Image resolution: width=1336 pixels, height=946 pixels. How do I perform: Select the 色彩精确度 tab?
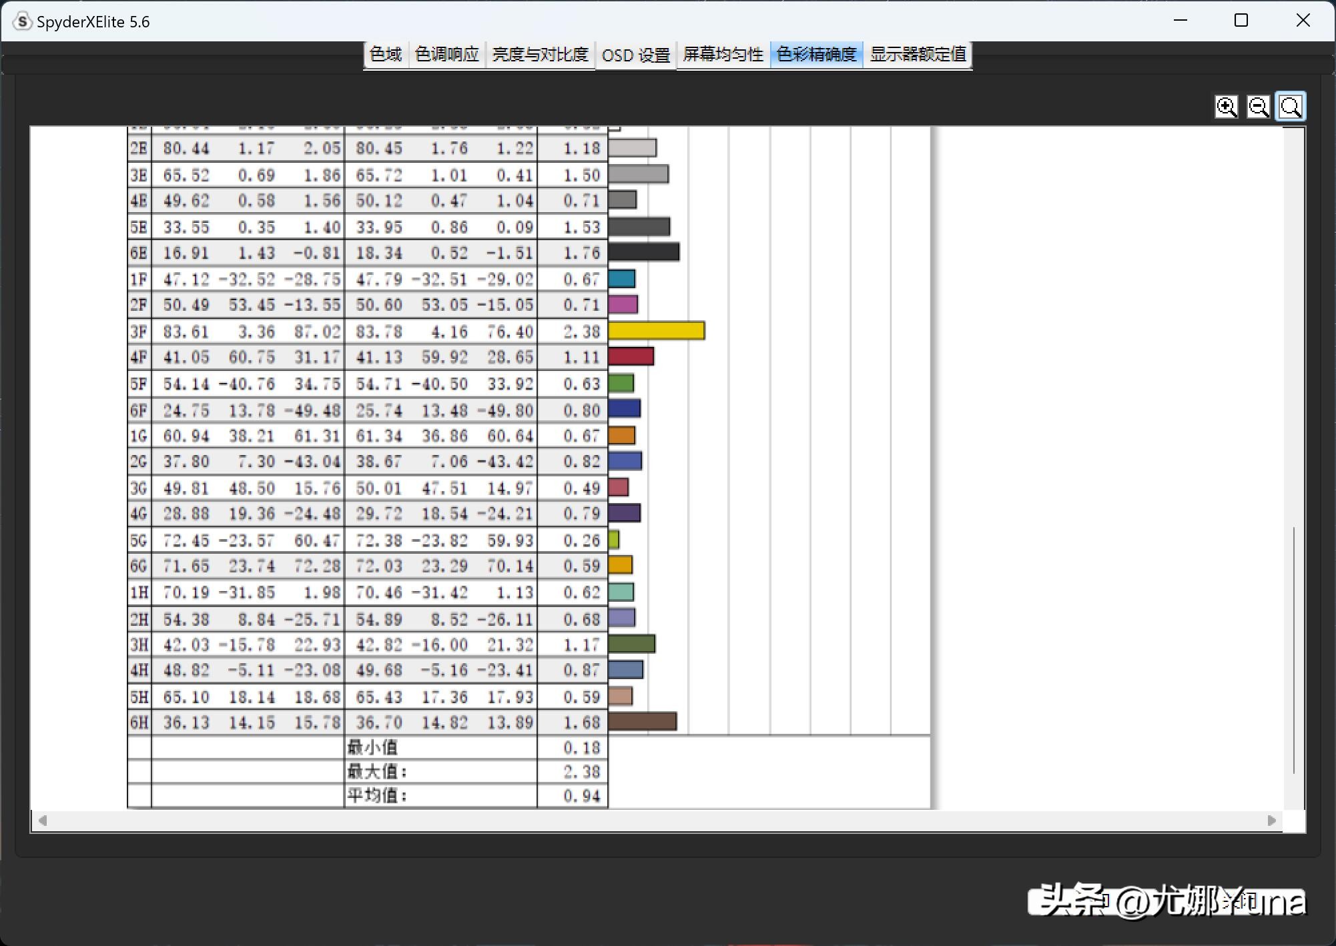[x=816, y=55]
